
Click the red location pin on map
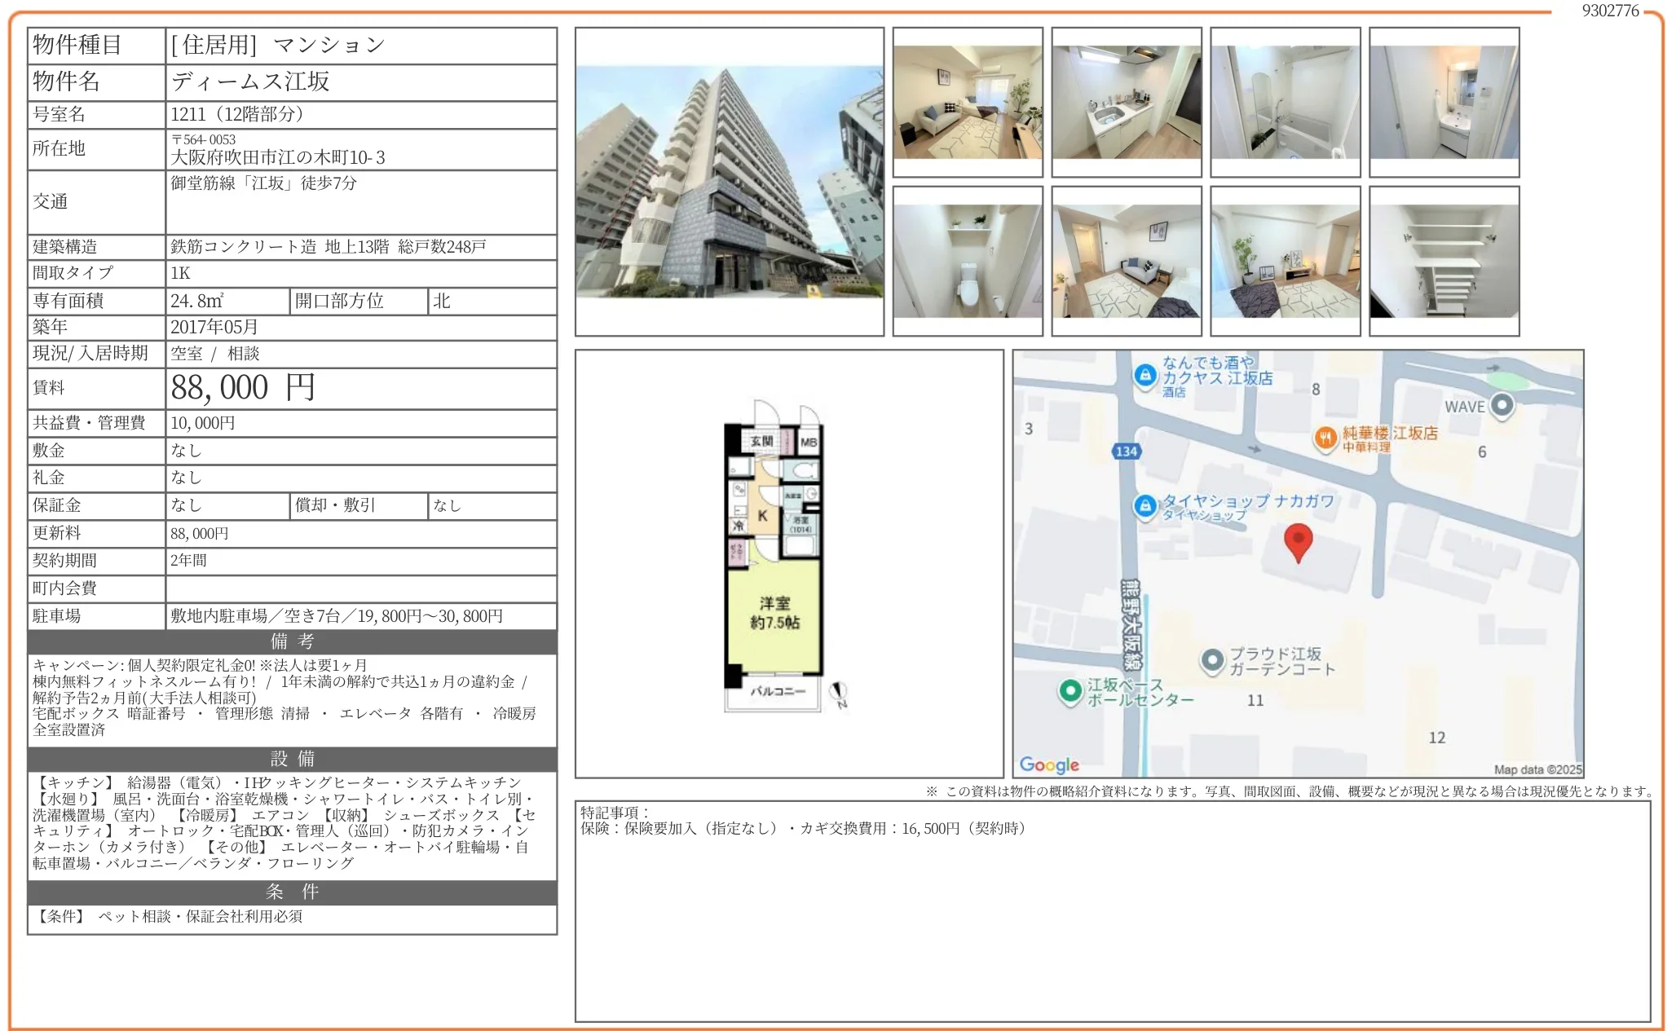[1297, 540]
